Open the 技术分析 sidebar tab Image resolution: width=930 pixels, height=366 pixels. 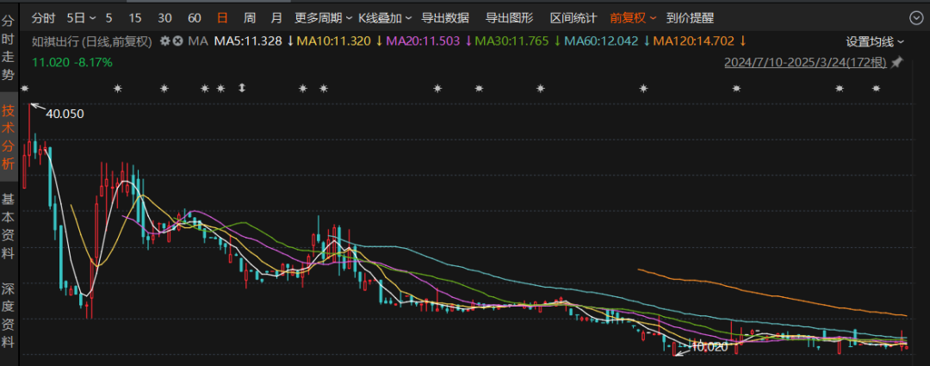(x=8, y=137)
